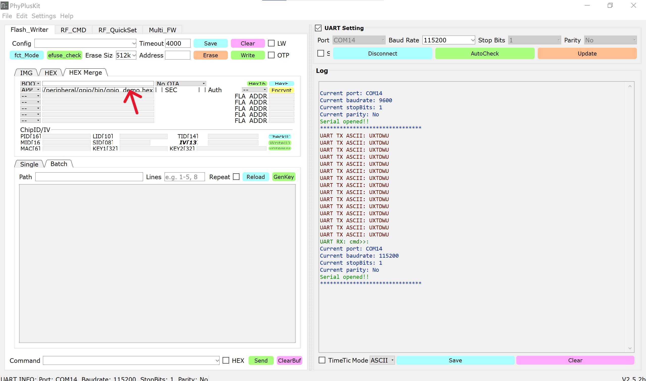This screenshot has height=381, width=646.
Task: Open the BOOT type dropdown
Action: 30,84
